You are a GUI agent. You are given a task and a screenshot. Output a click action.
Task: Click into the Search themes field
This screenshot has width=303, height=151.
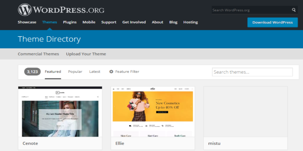coord(252,72)
